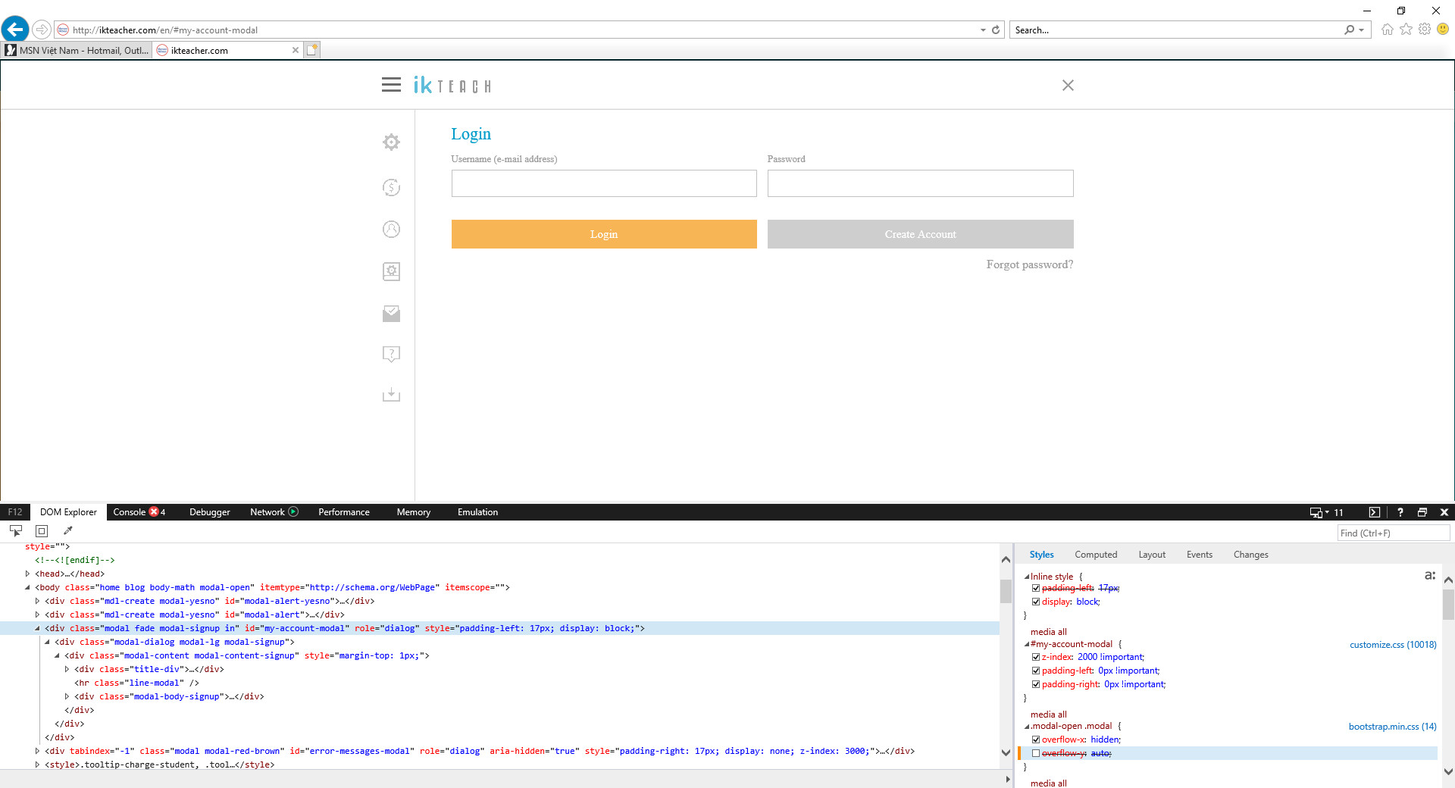The image size is (1455, 788).
Task: Disable the z-index 2000 style rule
Action: [x=1036, y=657]
